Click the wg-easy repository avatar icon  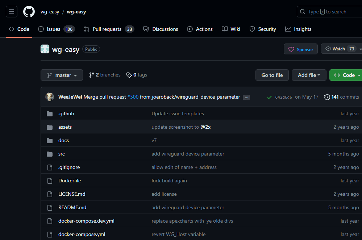45,49
